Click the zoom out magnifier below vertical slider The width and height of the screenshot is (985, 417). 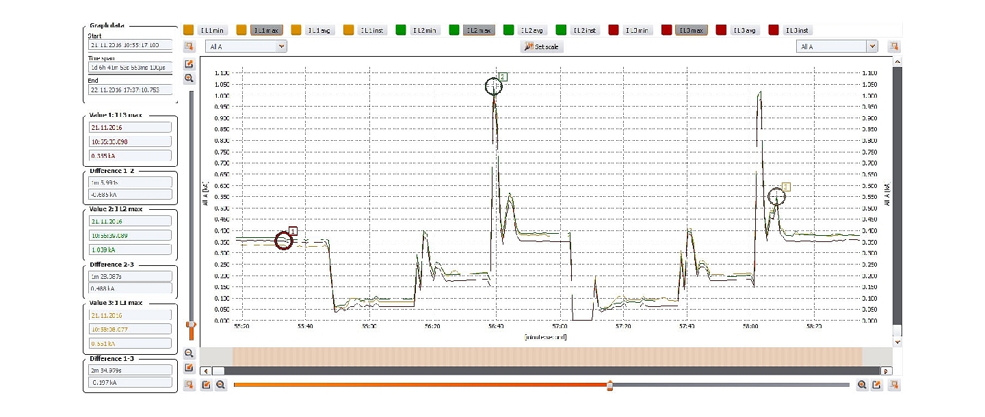tap(189, 353)
